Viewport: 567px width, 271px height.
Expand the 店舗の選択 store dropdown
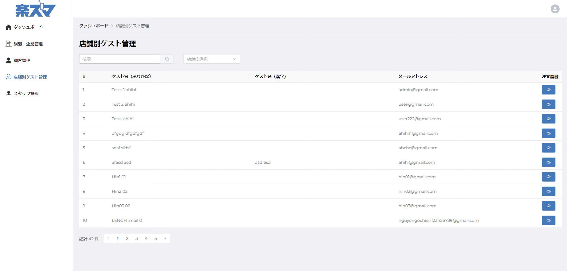pos(211,59)
